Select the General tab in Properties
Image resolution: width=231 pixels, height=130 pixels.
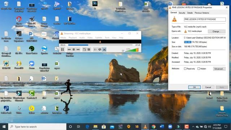click(174, 13)
